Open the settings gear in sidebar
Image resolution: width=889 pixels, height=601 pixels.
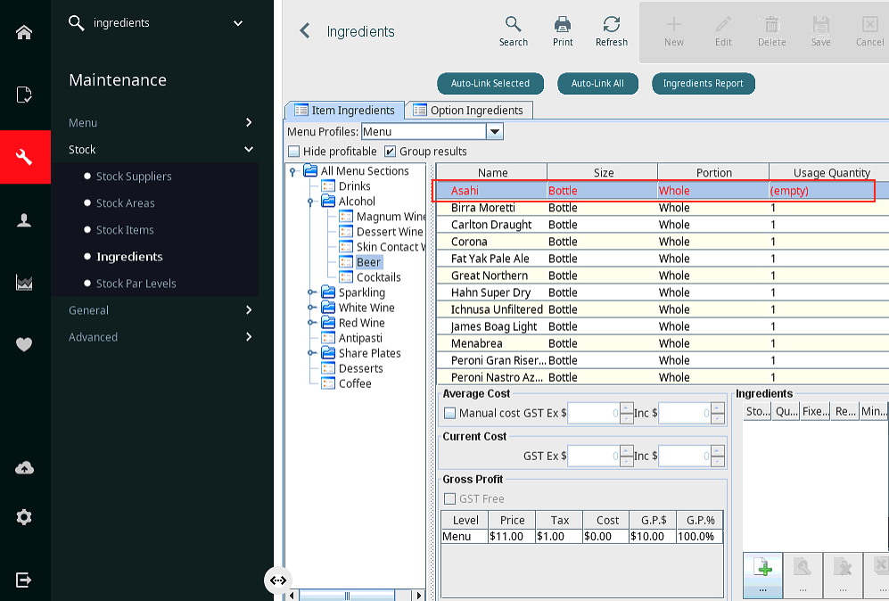pyautogui.click(x=24, y=517)
